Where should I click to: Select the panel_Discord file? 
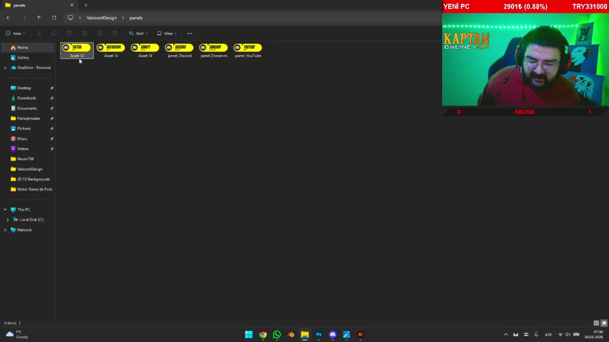coord(179,50)
